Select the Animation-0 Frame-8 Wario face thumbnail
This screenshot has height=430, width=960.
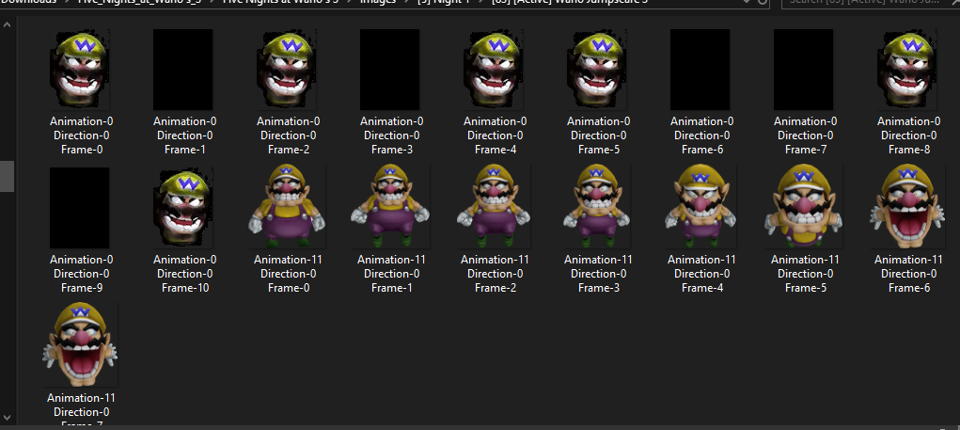tap(907, 70)
